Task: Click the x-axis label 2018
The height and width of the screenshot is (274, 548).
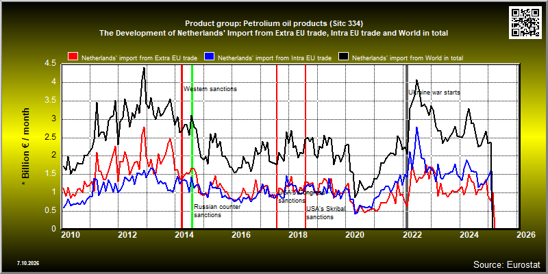Action: pyautogui.click(x=298, y=235)
